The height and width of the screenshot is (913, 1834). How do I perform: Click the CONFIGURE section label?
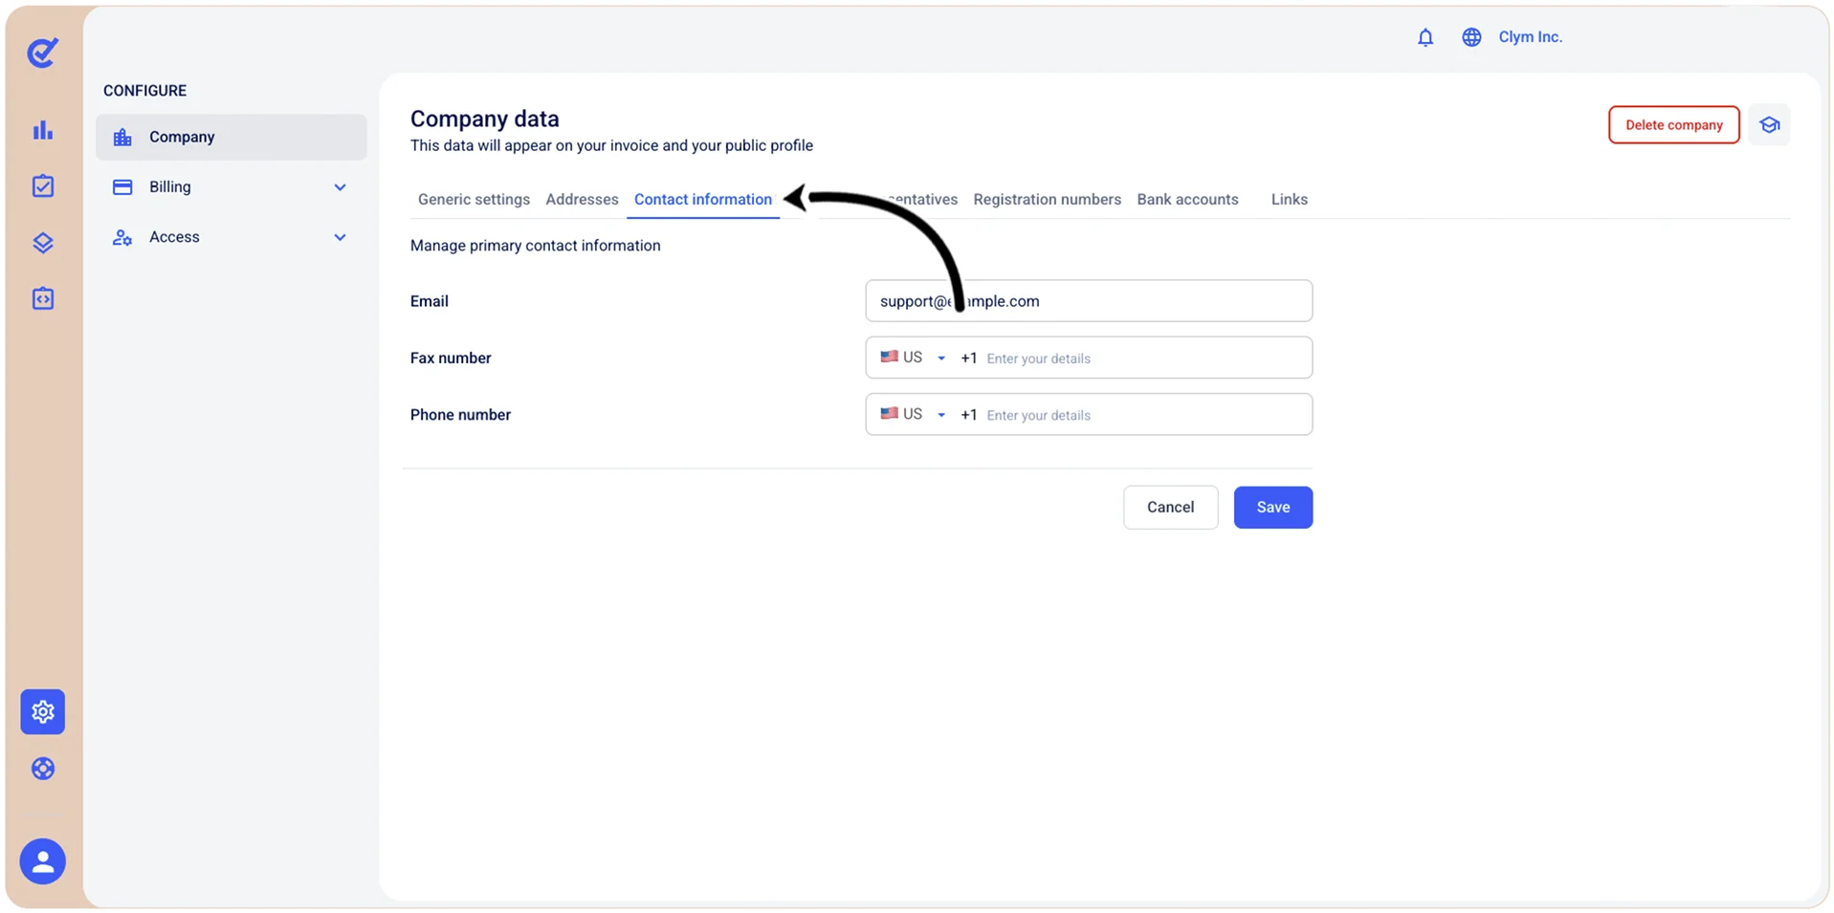pos(145,91)
